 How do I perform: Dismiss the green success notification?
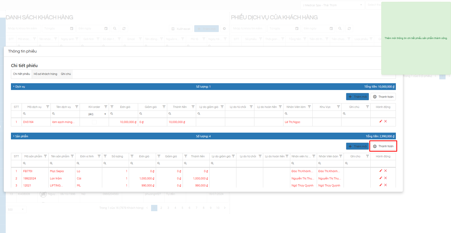[x=416, y=38]
